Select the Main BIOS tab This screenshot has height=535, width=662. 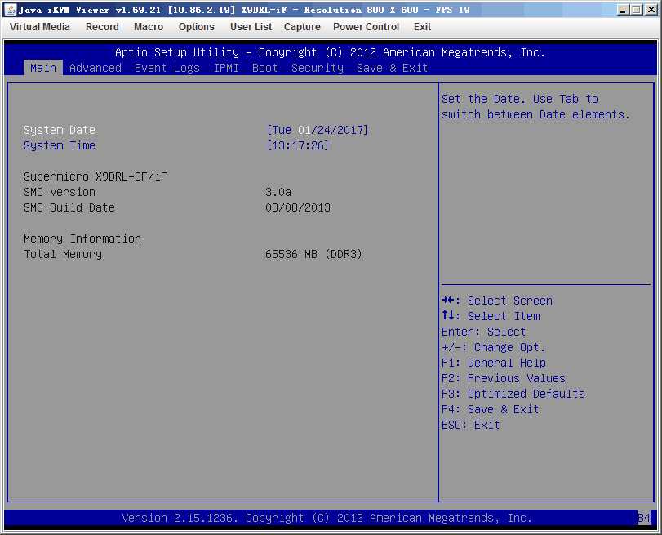pyautogui.click(x=43, y=68)
